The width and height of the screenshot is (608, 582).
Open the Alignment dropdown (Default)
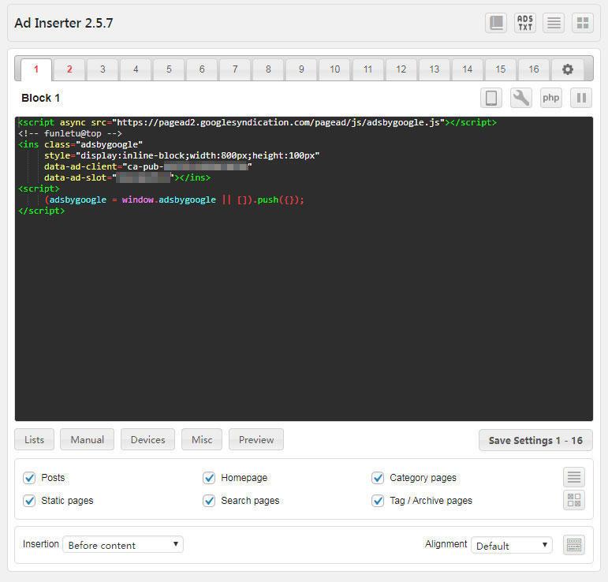tap(512, 545)
